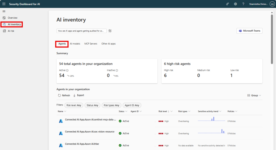Switch to the AI models tab
The width and height of the screenshot is (276, 150).
tap(75, 44)
